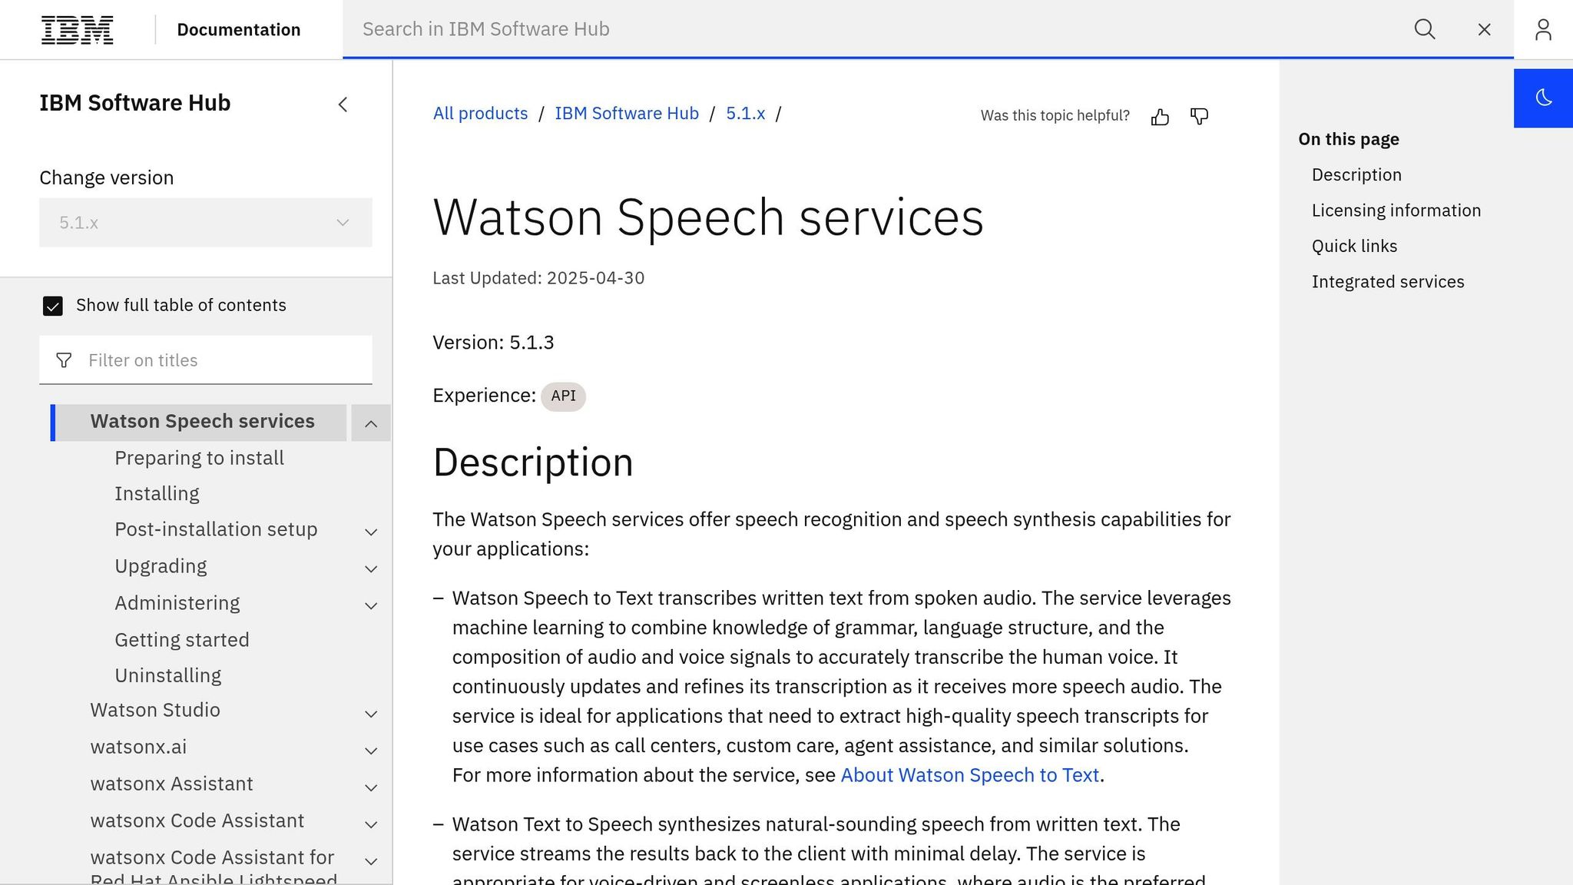Toggle dark mode moon icon
This screenshot has height=885, width=1573.
click(x=1543, y=98)
